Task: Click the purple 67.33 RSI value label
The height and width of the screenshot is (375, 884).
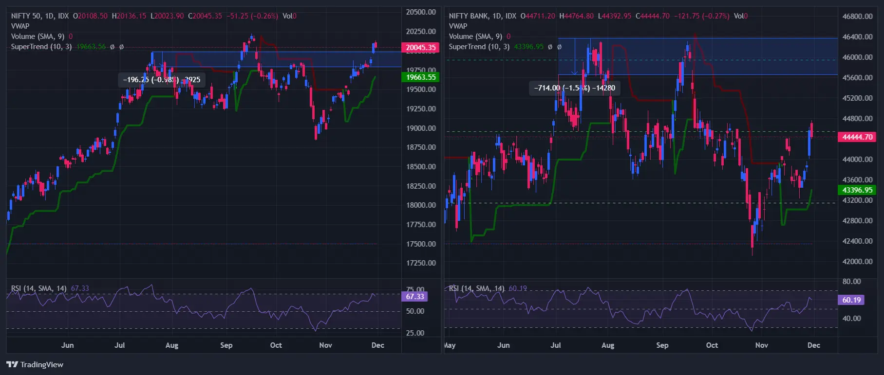Action: tap(414, 297)
